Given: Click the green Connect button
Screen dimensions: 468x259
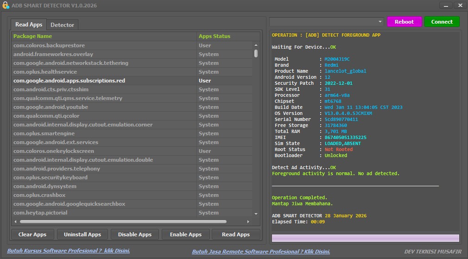Looking at the screenshot, I should coord(442,22).
